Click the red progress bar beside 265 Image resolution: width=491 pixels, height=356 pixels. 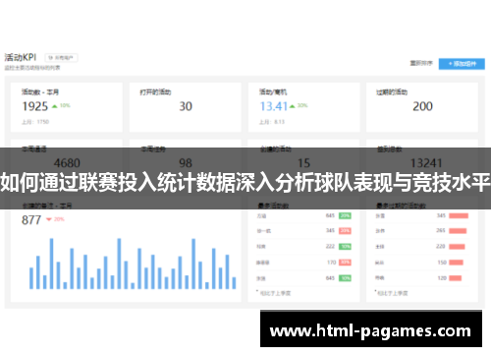point(458,231)
